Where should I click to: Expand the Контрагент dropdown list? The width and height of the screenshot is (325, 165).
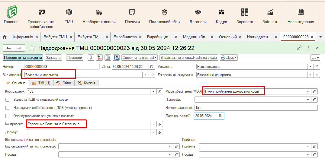[x=153, y=124]
